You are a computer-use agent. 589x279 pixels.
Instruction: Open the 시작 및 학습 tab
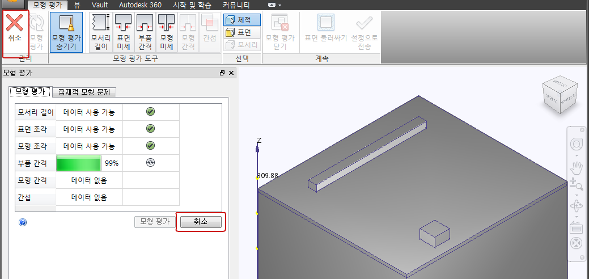(192, 5)
